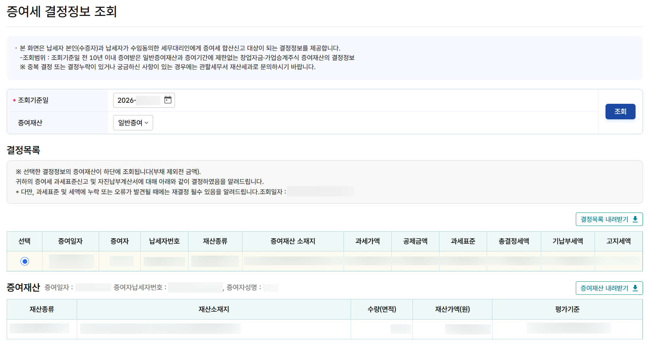
Task: Click the 재산가액(원) column header
Action: click(452, 309)
